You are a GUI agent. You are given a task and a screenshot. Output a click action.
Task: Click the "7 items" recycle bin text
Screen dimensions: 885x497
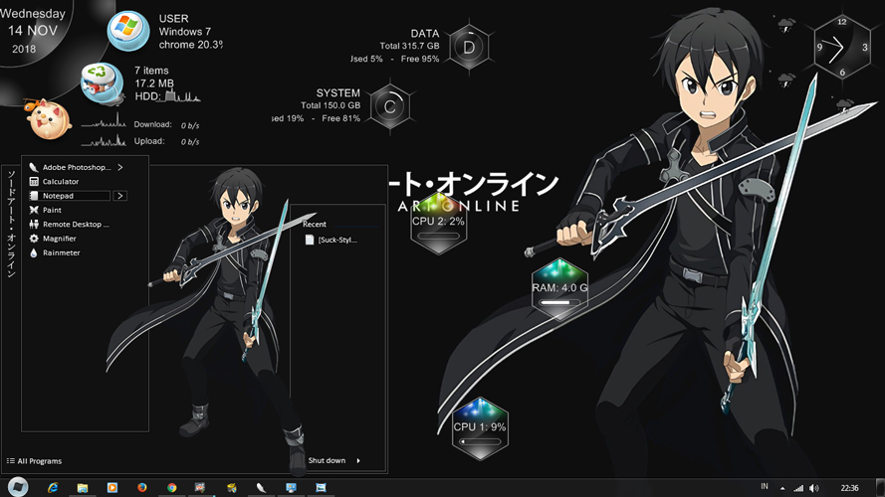(x=151, y=71)
